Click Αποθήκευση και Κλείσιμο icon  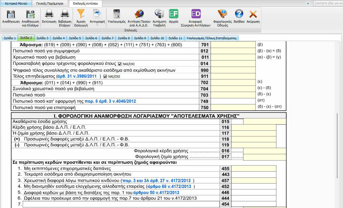[x=30, y=14]
